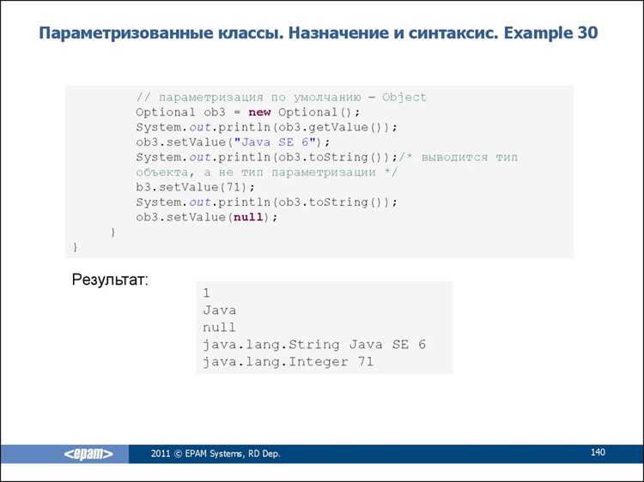Click the comment 'параметризация по умолчанию – Object'
644x482 pixels.
click(x=293, y=97)
